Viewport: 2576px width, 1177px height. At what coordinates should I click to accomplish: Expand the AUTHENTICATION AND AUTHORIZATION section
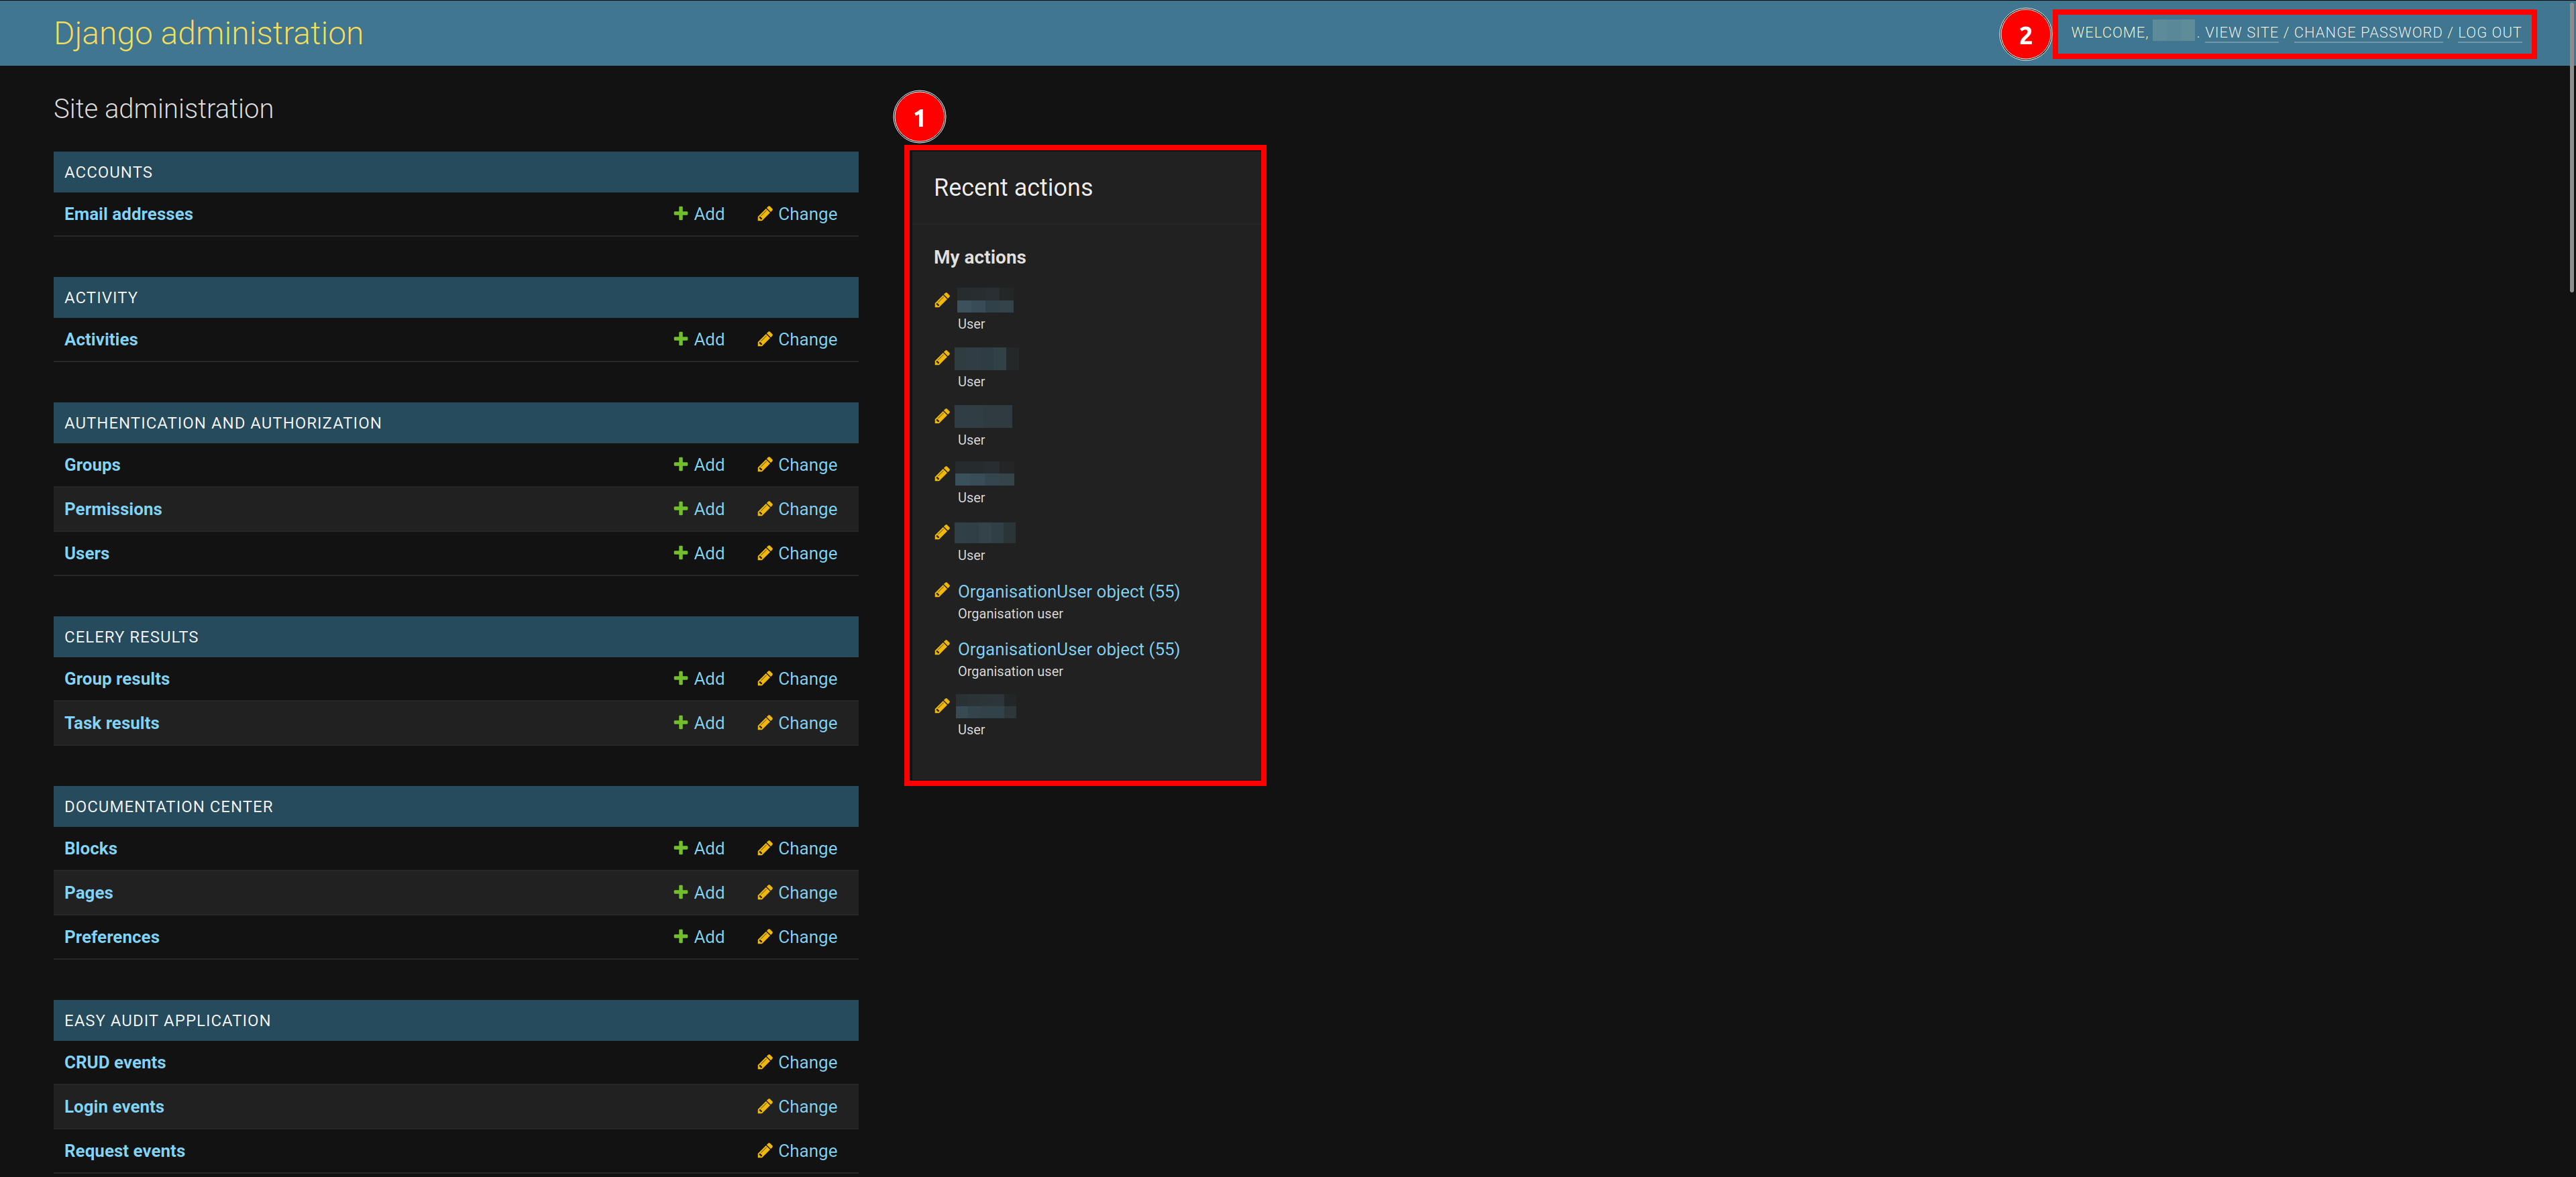click(222, 422)
